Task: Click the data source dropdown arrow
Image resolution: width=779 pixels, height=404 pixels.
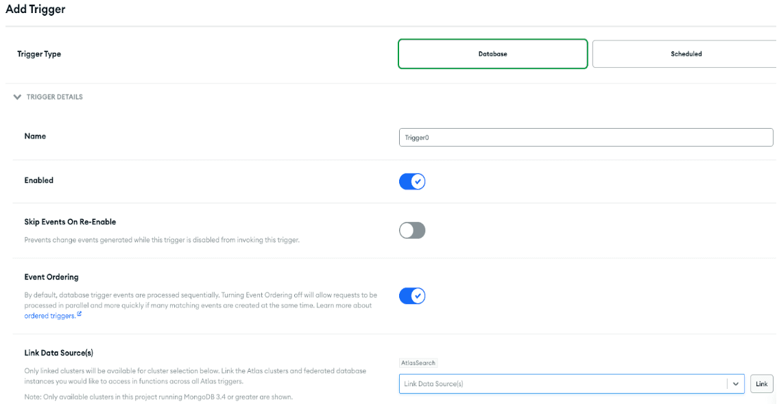Action: pyautogui.click(x=736, y=384)
